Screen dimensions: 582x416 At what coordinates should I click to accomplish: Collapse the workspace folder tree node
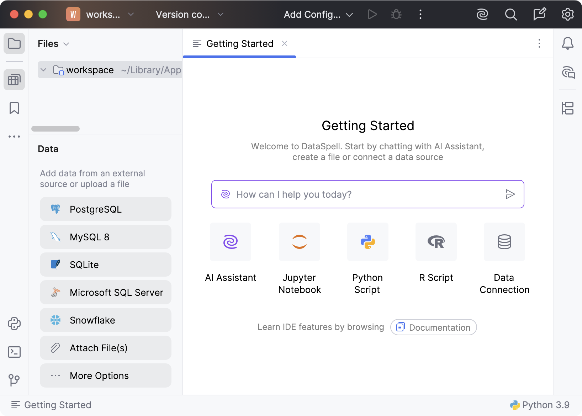43,70
